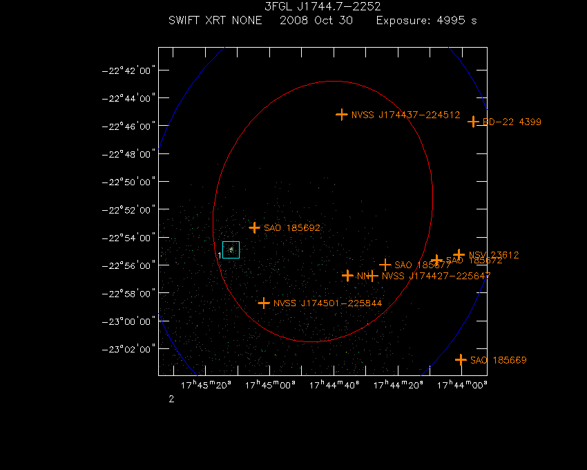Image resolution: width=587 pixels, height=470 pixels.
Task: Click the -23°02'00" declination label
Action: [x=128, y=349]
